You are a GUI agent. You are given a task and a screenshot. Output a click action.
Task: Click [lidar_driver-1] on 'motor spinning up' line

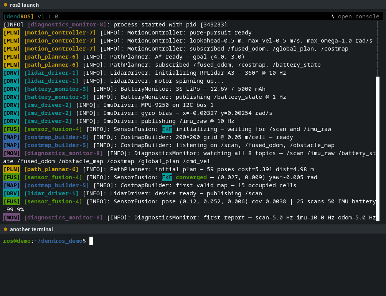(51, 81)
